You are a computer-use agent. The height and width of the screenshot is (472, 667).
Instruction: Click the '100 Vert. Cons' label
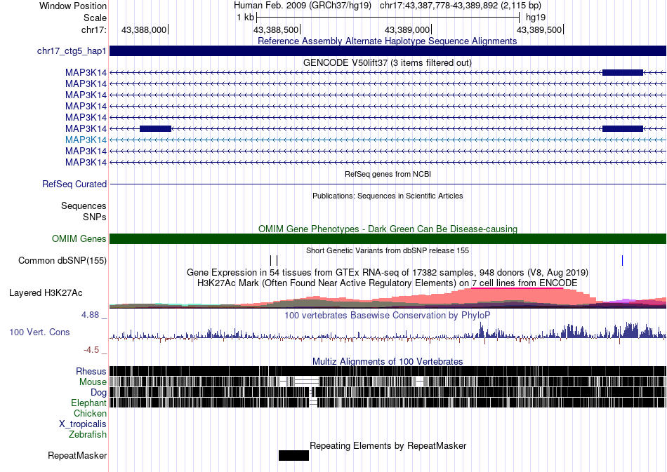click(x=39, y=332)
